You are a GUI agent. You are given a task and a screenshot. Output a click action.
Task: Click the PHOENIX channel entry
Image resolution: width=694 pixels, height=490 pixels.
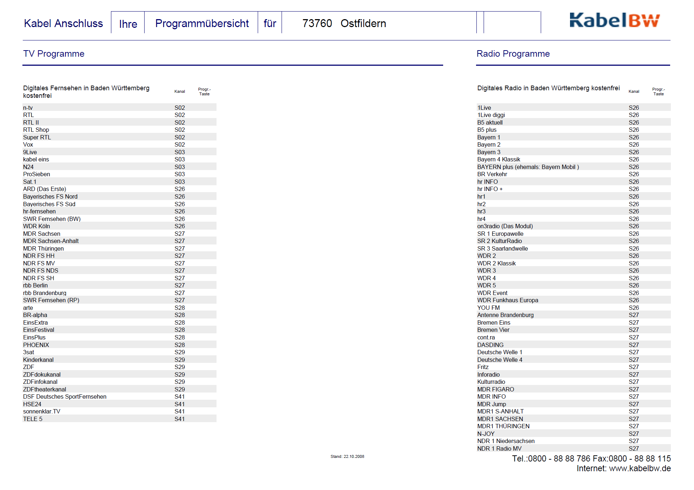pyautogui.click(x=36, y=345)
